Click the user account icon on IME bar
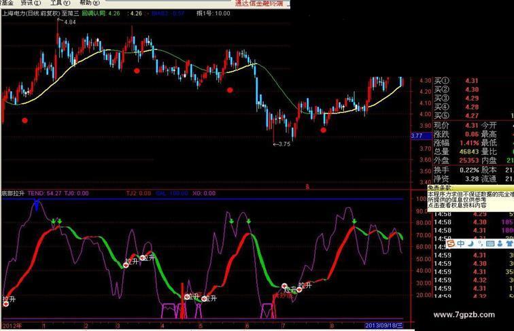 click(x=500, y=243)
